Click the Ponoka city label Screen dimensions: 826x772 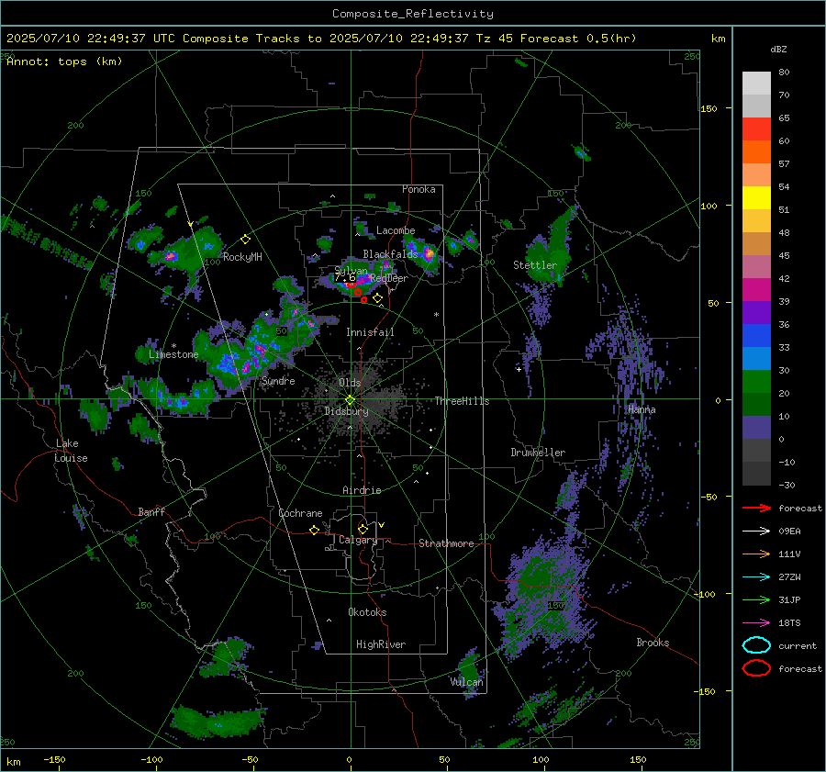point(419,189)
